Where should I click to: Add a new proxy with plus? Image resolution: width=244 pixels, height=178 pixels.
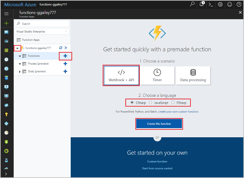(65, 64)
